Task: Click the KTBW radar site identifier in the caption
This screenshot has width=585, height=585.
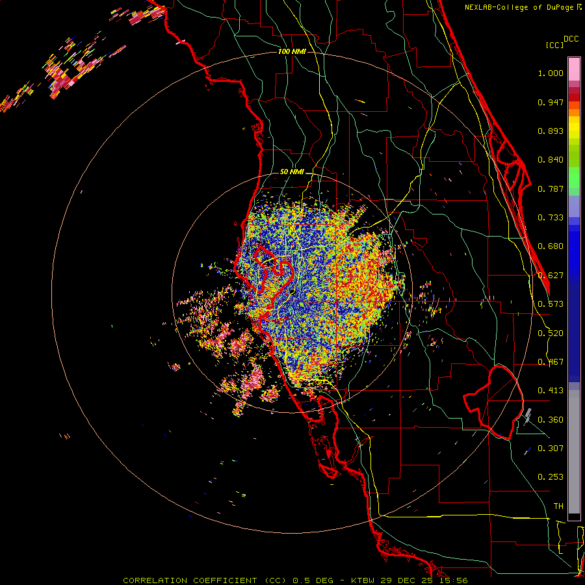Action: (364, 580)
